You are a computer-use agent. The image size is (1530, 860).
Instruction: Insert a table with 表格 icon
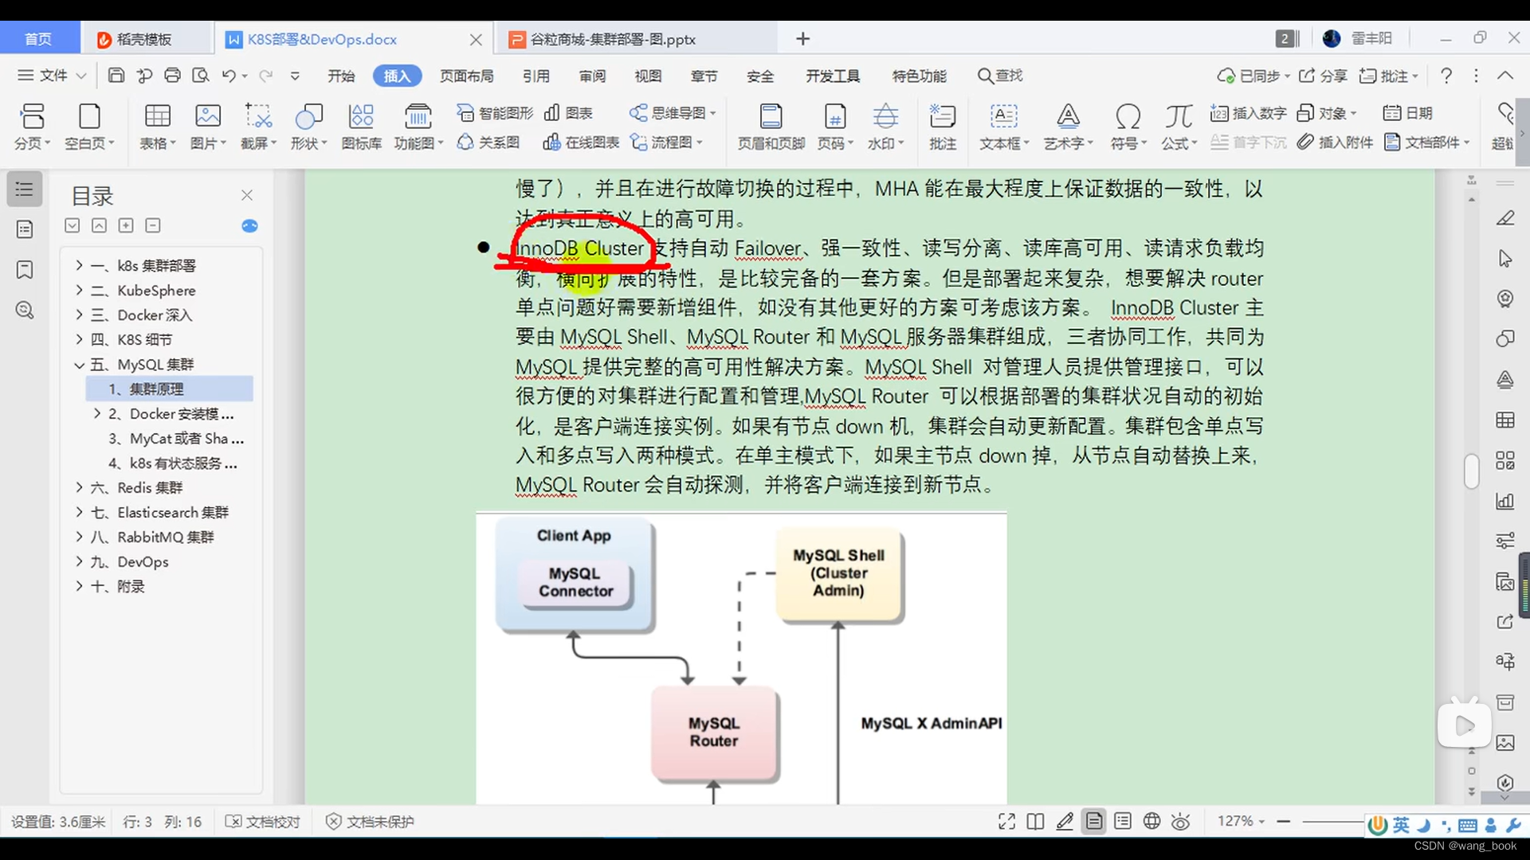(x=157, y=127)
